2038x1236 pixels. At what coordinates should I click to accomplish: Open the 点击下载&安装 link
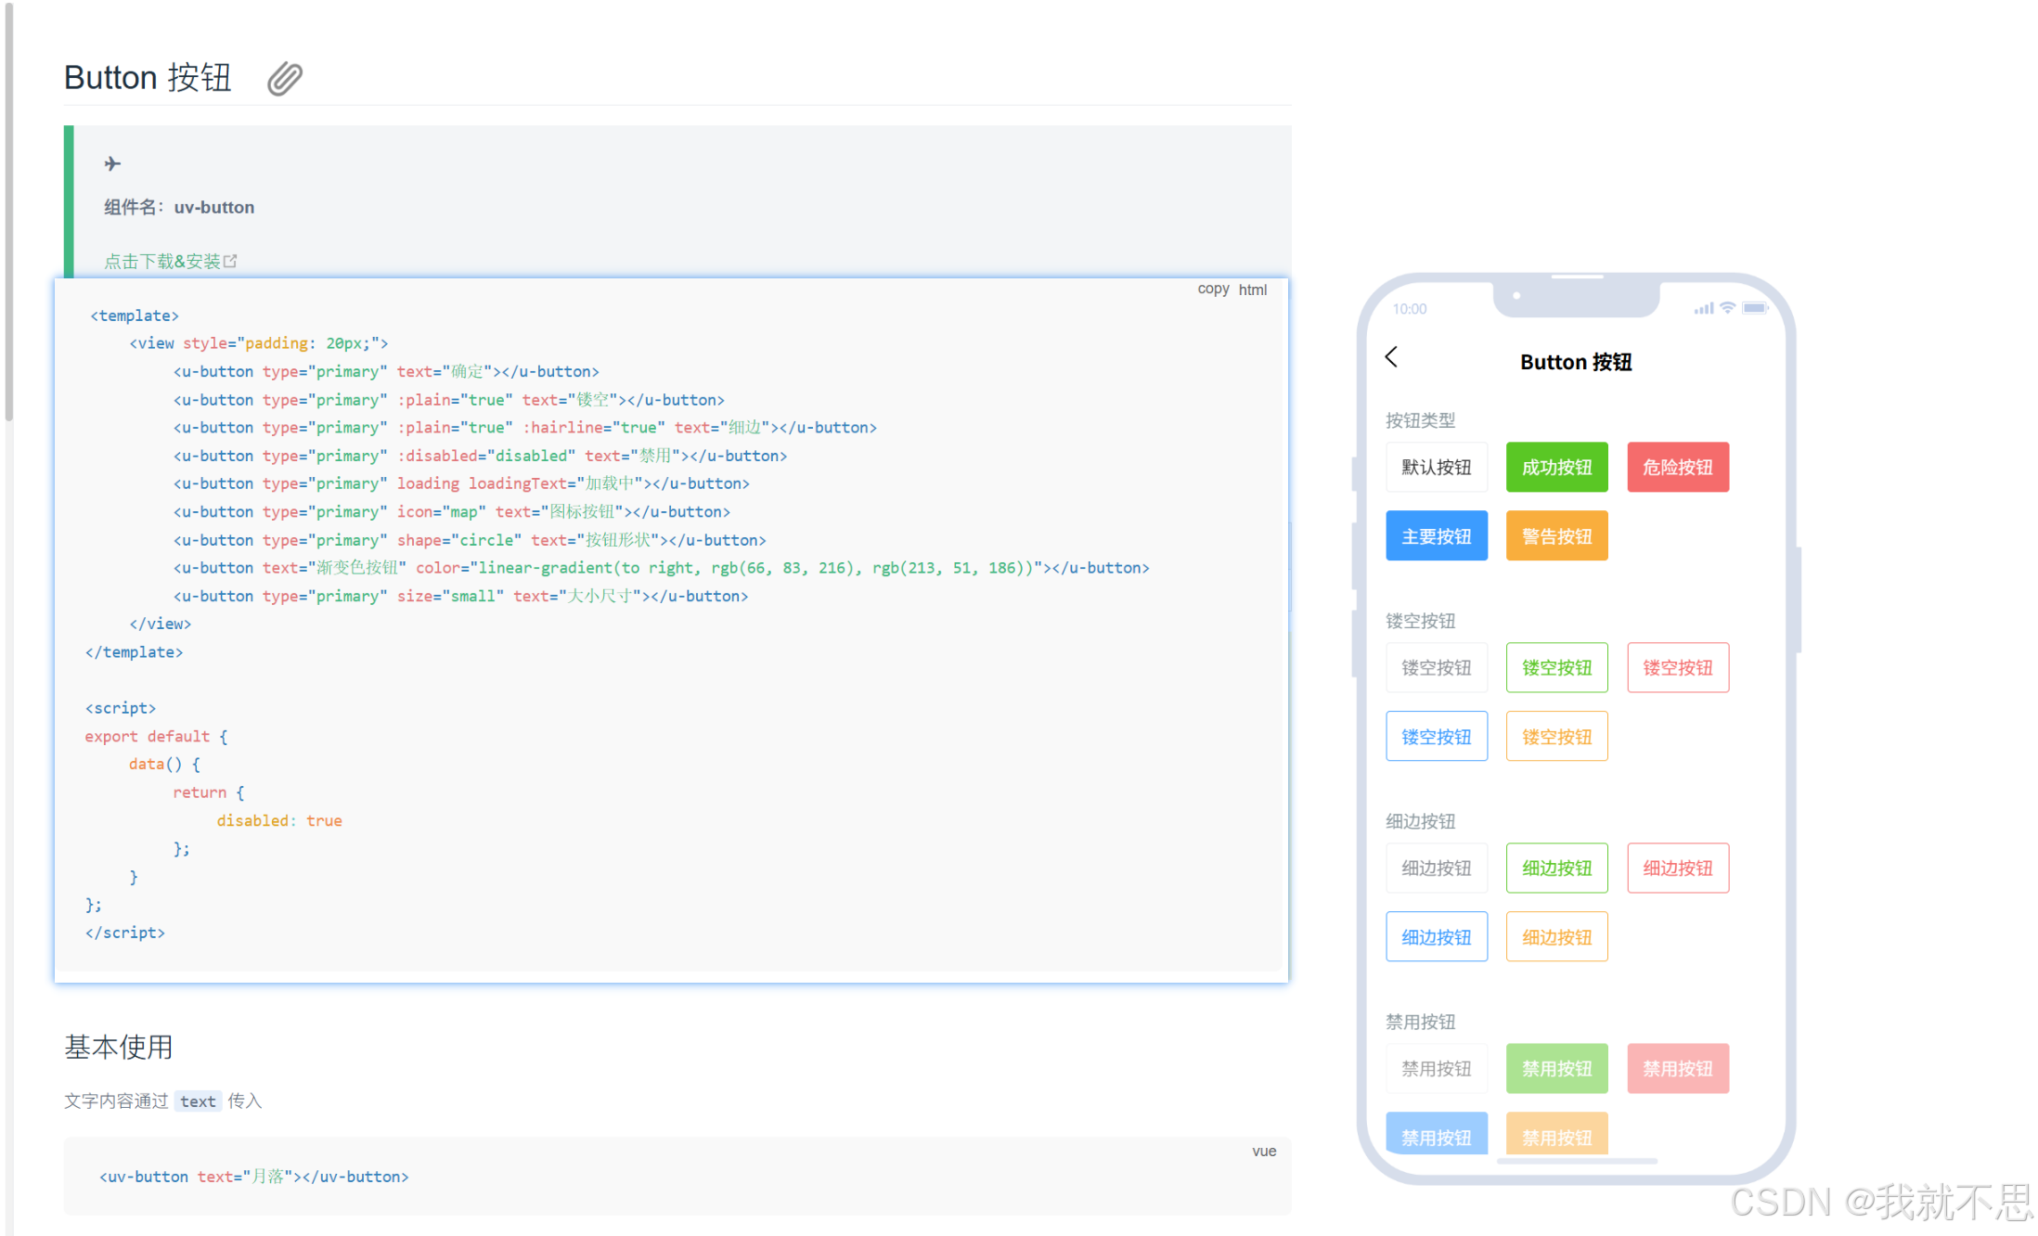pos(162,262)
